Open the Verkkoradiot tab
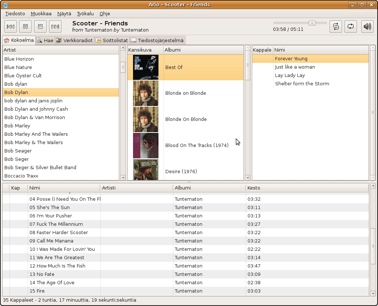Viewport: 378px width, 306px height. 75,40
